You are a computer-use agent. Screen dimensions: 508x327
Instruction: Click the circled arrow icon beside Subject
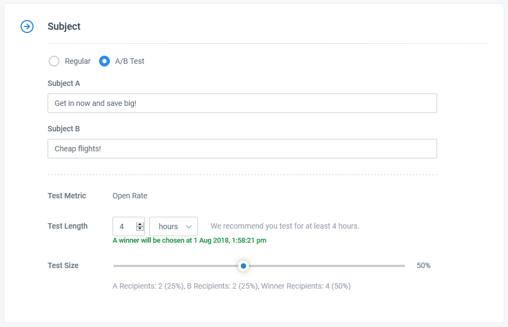point(27,26)
